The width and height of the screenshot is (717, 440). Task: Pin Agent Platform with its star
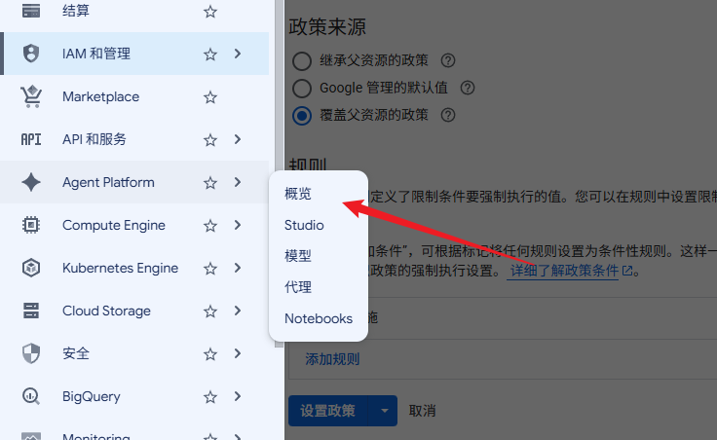(210, 183)
